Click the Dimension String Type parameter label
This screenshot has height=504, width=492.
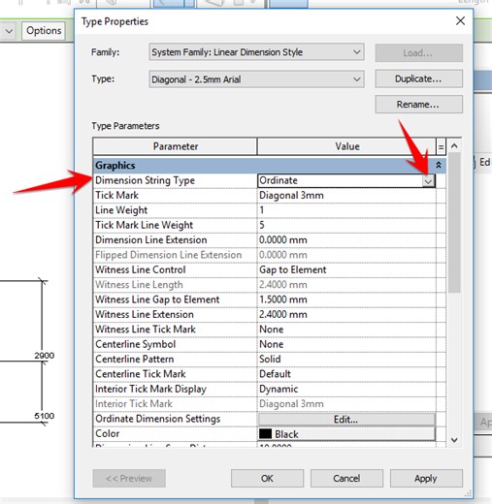pyautogui.click(x=145, y=180)
